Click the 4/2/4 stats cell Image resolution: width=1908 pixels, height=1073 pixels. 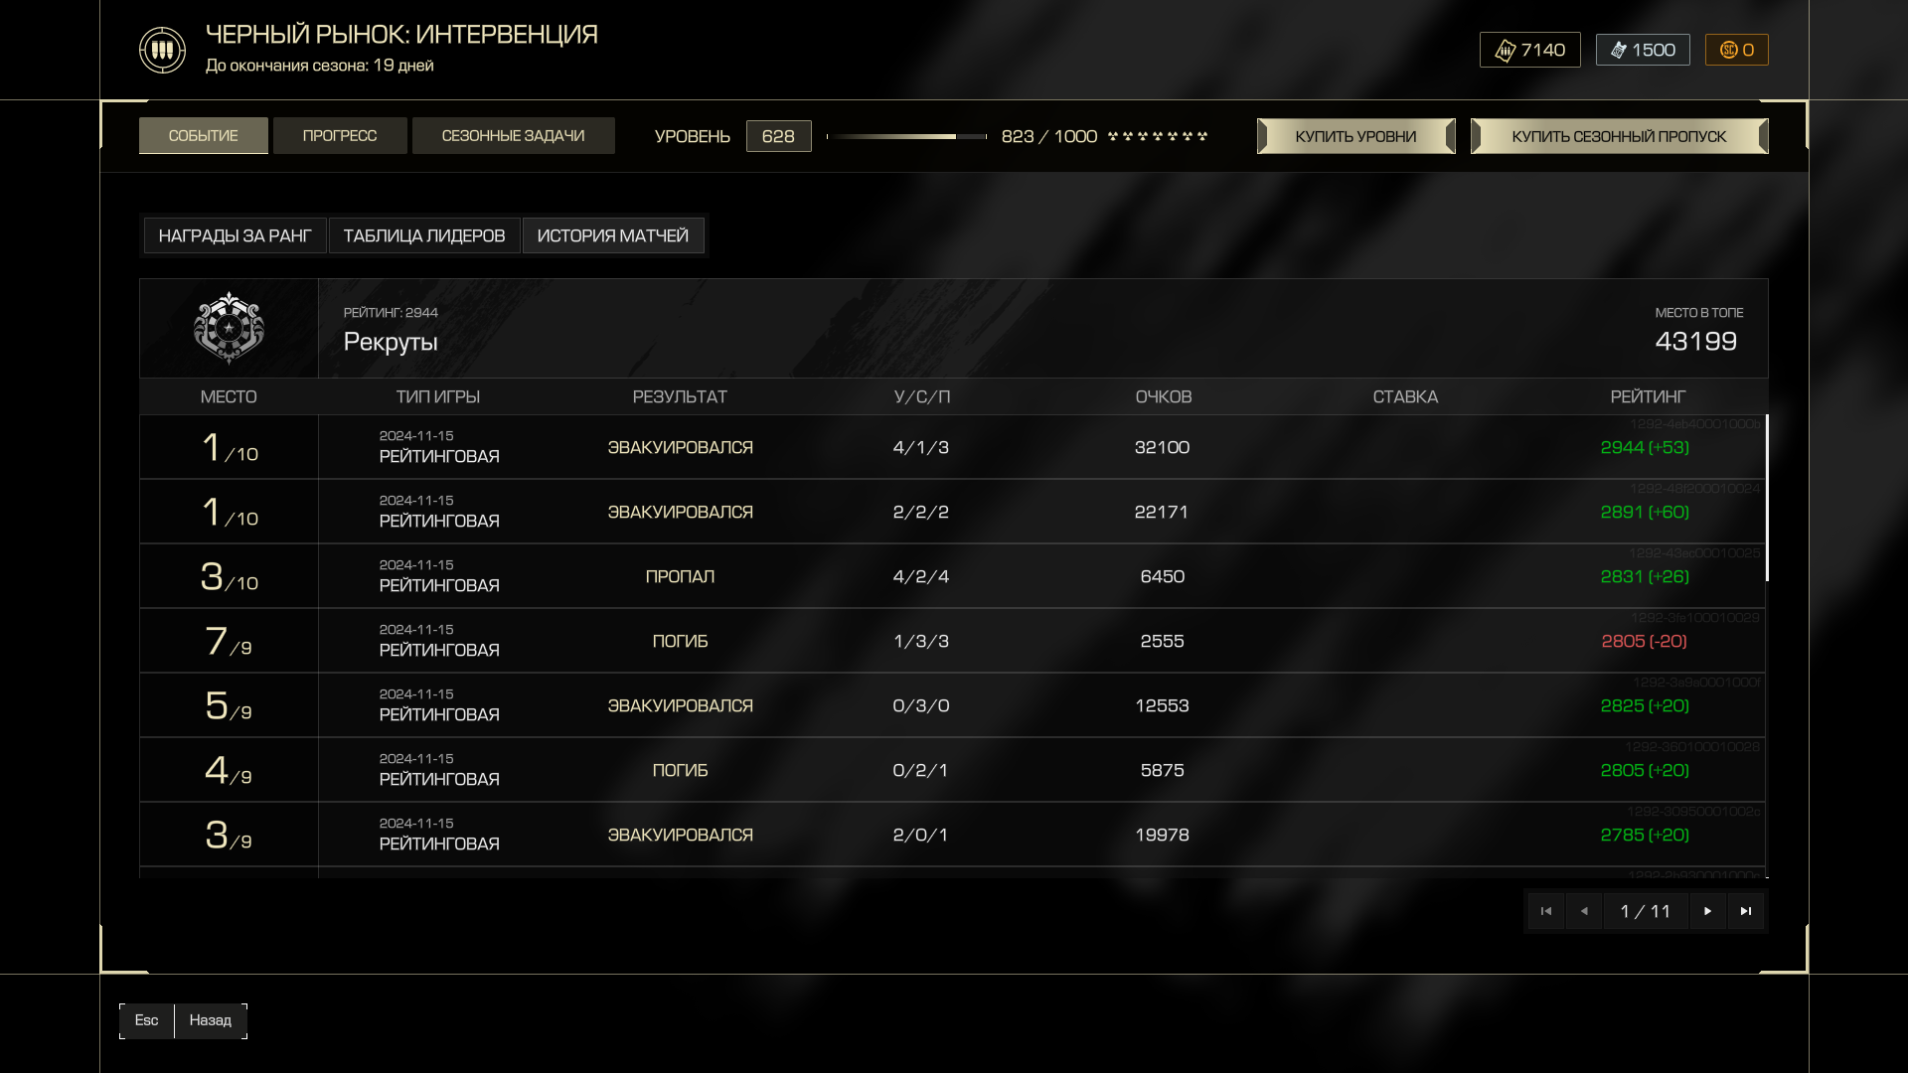pos(921,576)
